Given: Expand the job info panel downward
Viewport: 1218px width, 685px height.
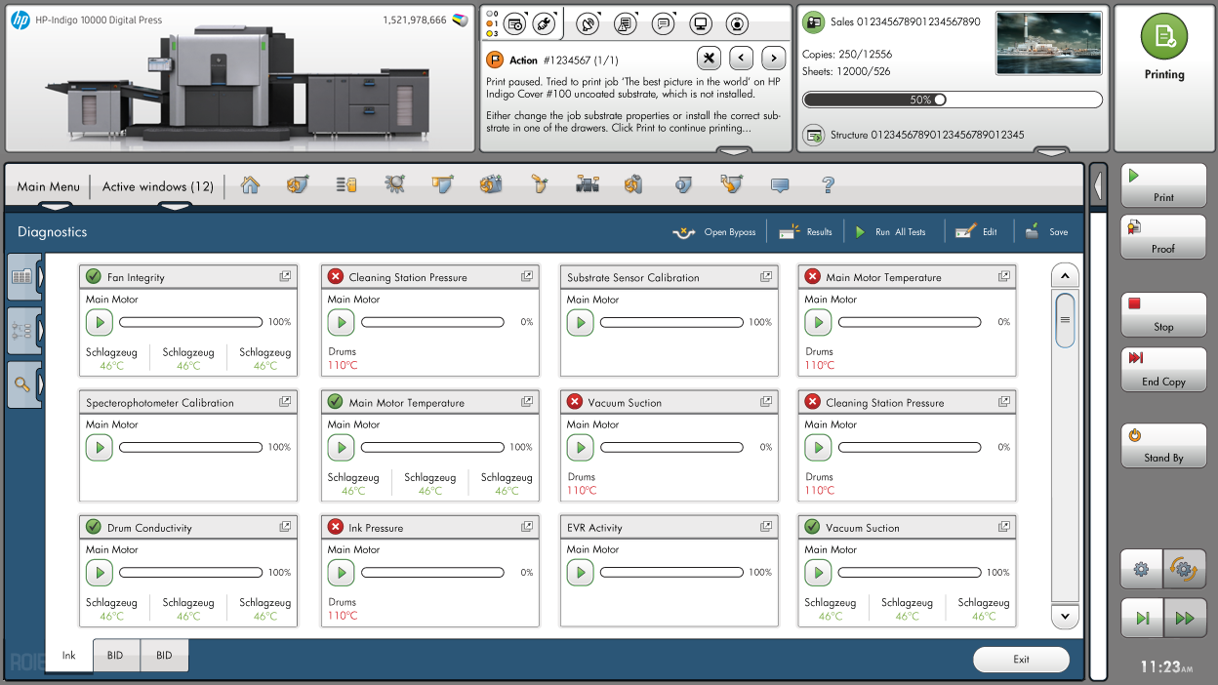Looking at the screenshot, I should point(1051,151).
